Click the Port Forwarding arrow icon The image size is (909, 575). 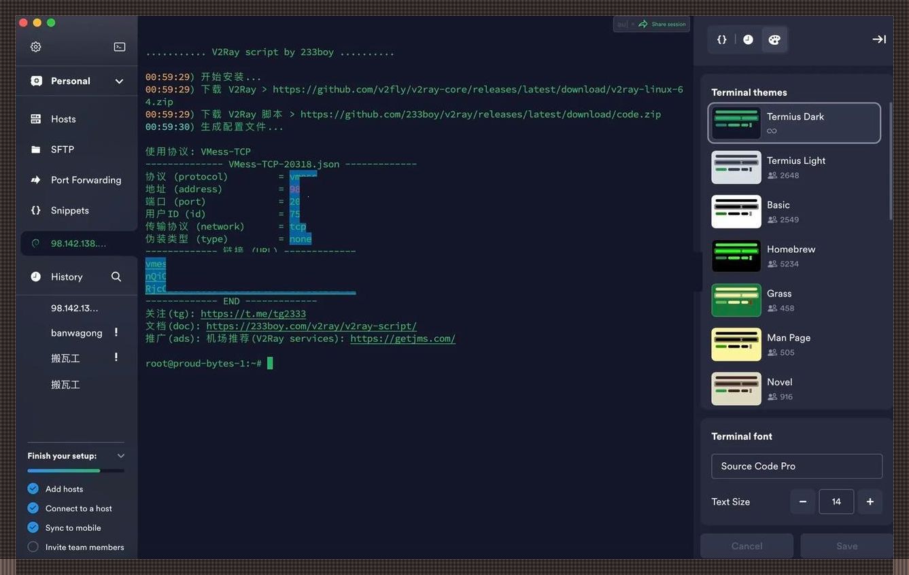(x=36, y=180)
